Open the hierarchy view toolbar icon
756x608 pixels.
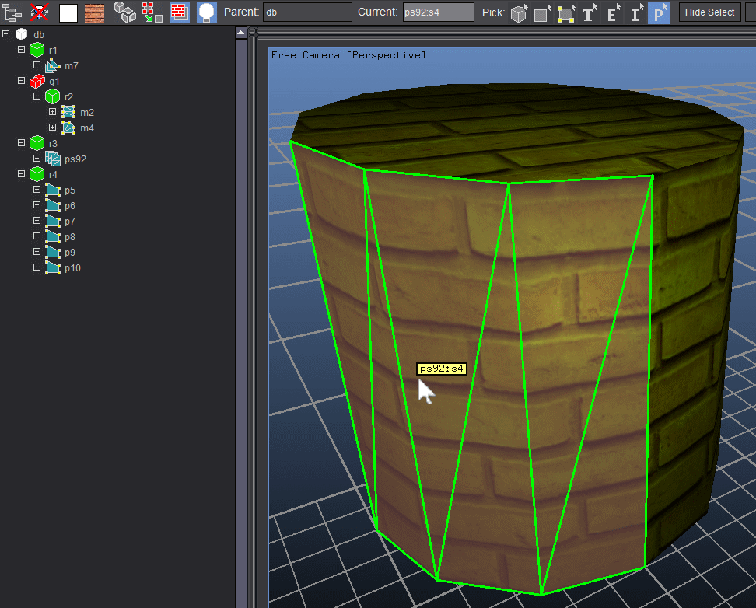[12, 12]
